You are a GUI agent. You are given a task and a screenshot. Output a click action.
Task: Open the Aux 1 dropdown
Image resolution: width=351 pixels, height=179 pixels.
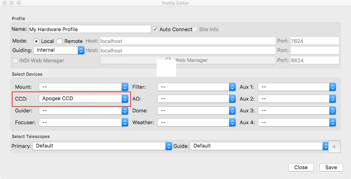[297, 87]
